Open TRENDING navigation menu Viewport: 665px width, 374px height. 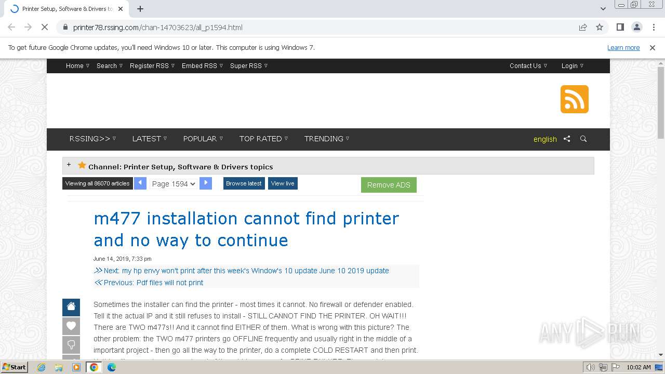click(327, 139)
